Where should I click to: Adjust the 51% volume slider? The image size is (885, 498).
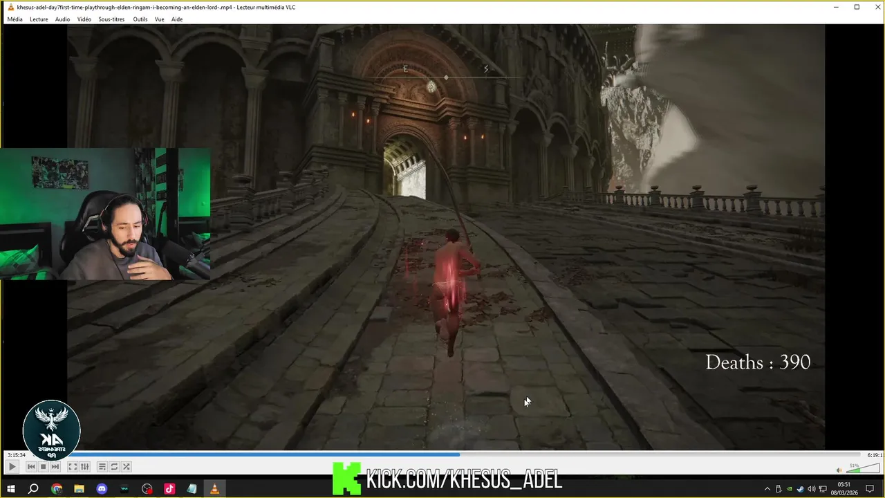(863, 468)
